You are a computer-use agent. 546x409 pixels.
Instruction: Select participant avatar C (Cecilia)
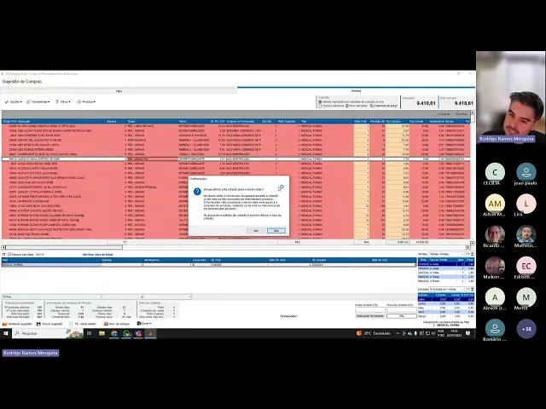(x=495, y=172)
